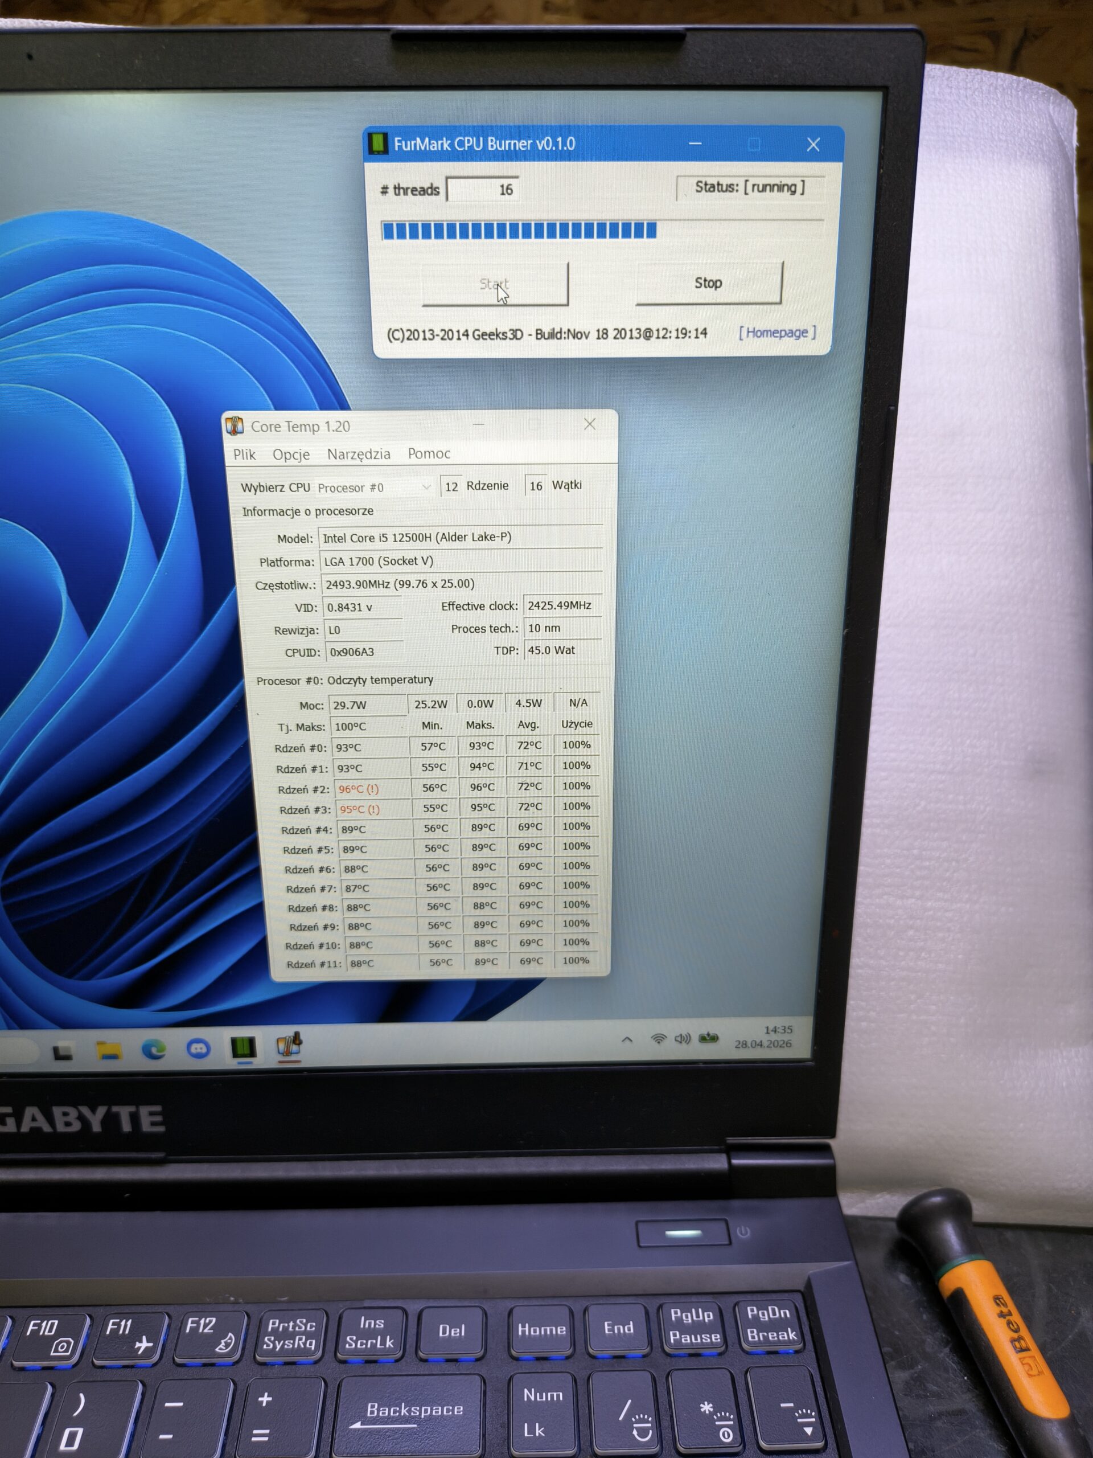Click the VID 0.8431 v value
This screenshot has height=1458, width=1093.
tap(363, 607)
